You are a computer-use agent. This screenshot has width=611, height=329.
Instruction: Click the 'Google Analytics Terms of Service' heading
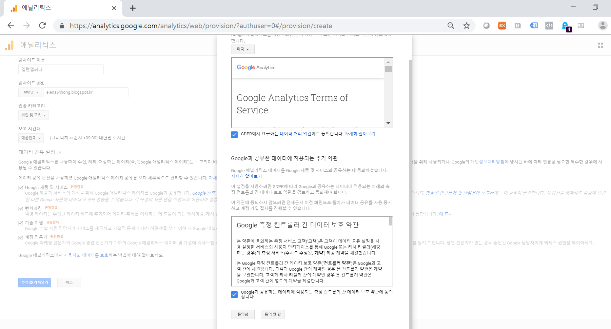(292, 104)
